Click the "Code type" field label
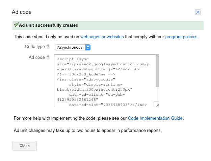Image resolution: width=211 pixels, height=161 pixels. (35, 47)
